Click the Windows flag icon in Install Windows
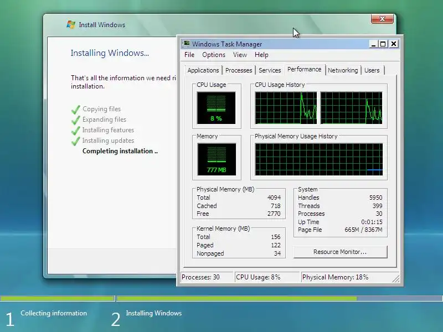This screenshot has width=443, height=332. (71, 24)
